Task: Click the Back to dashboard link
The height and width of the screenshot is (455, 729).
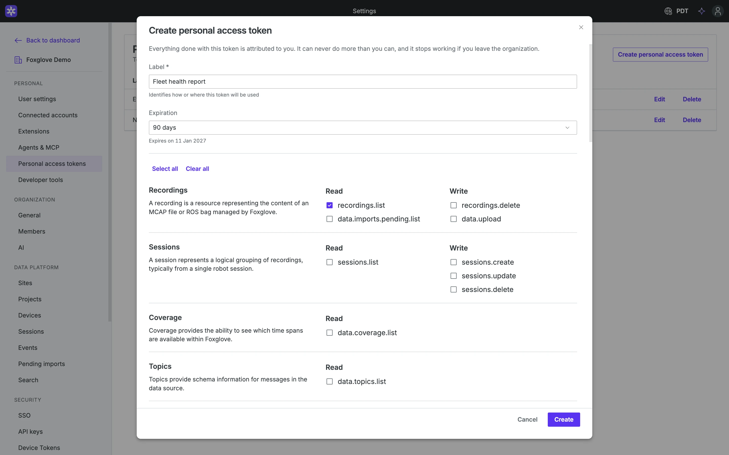Action: click(53, 40)
